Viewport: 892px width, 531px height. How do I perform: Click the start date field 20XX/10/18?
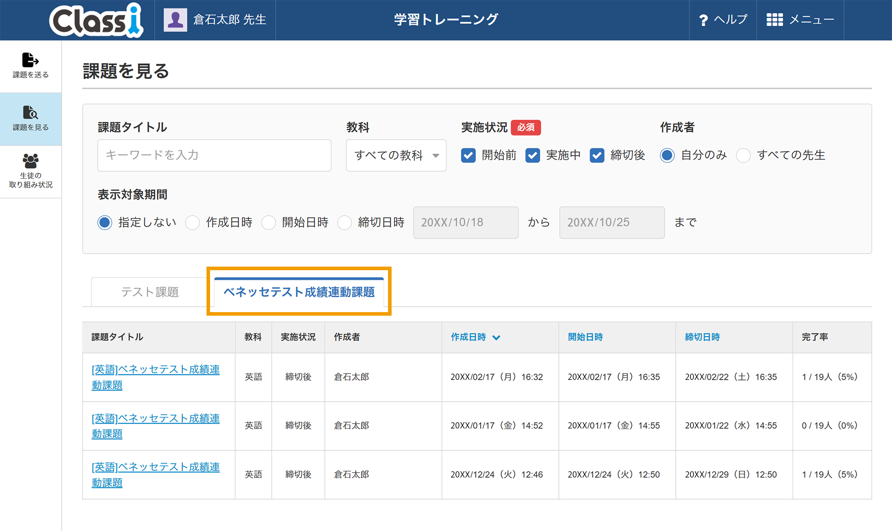(x=466, y=222)
